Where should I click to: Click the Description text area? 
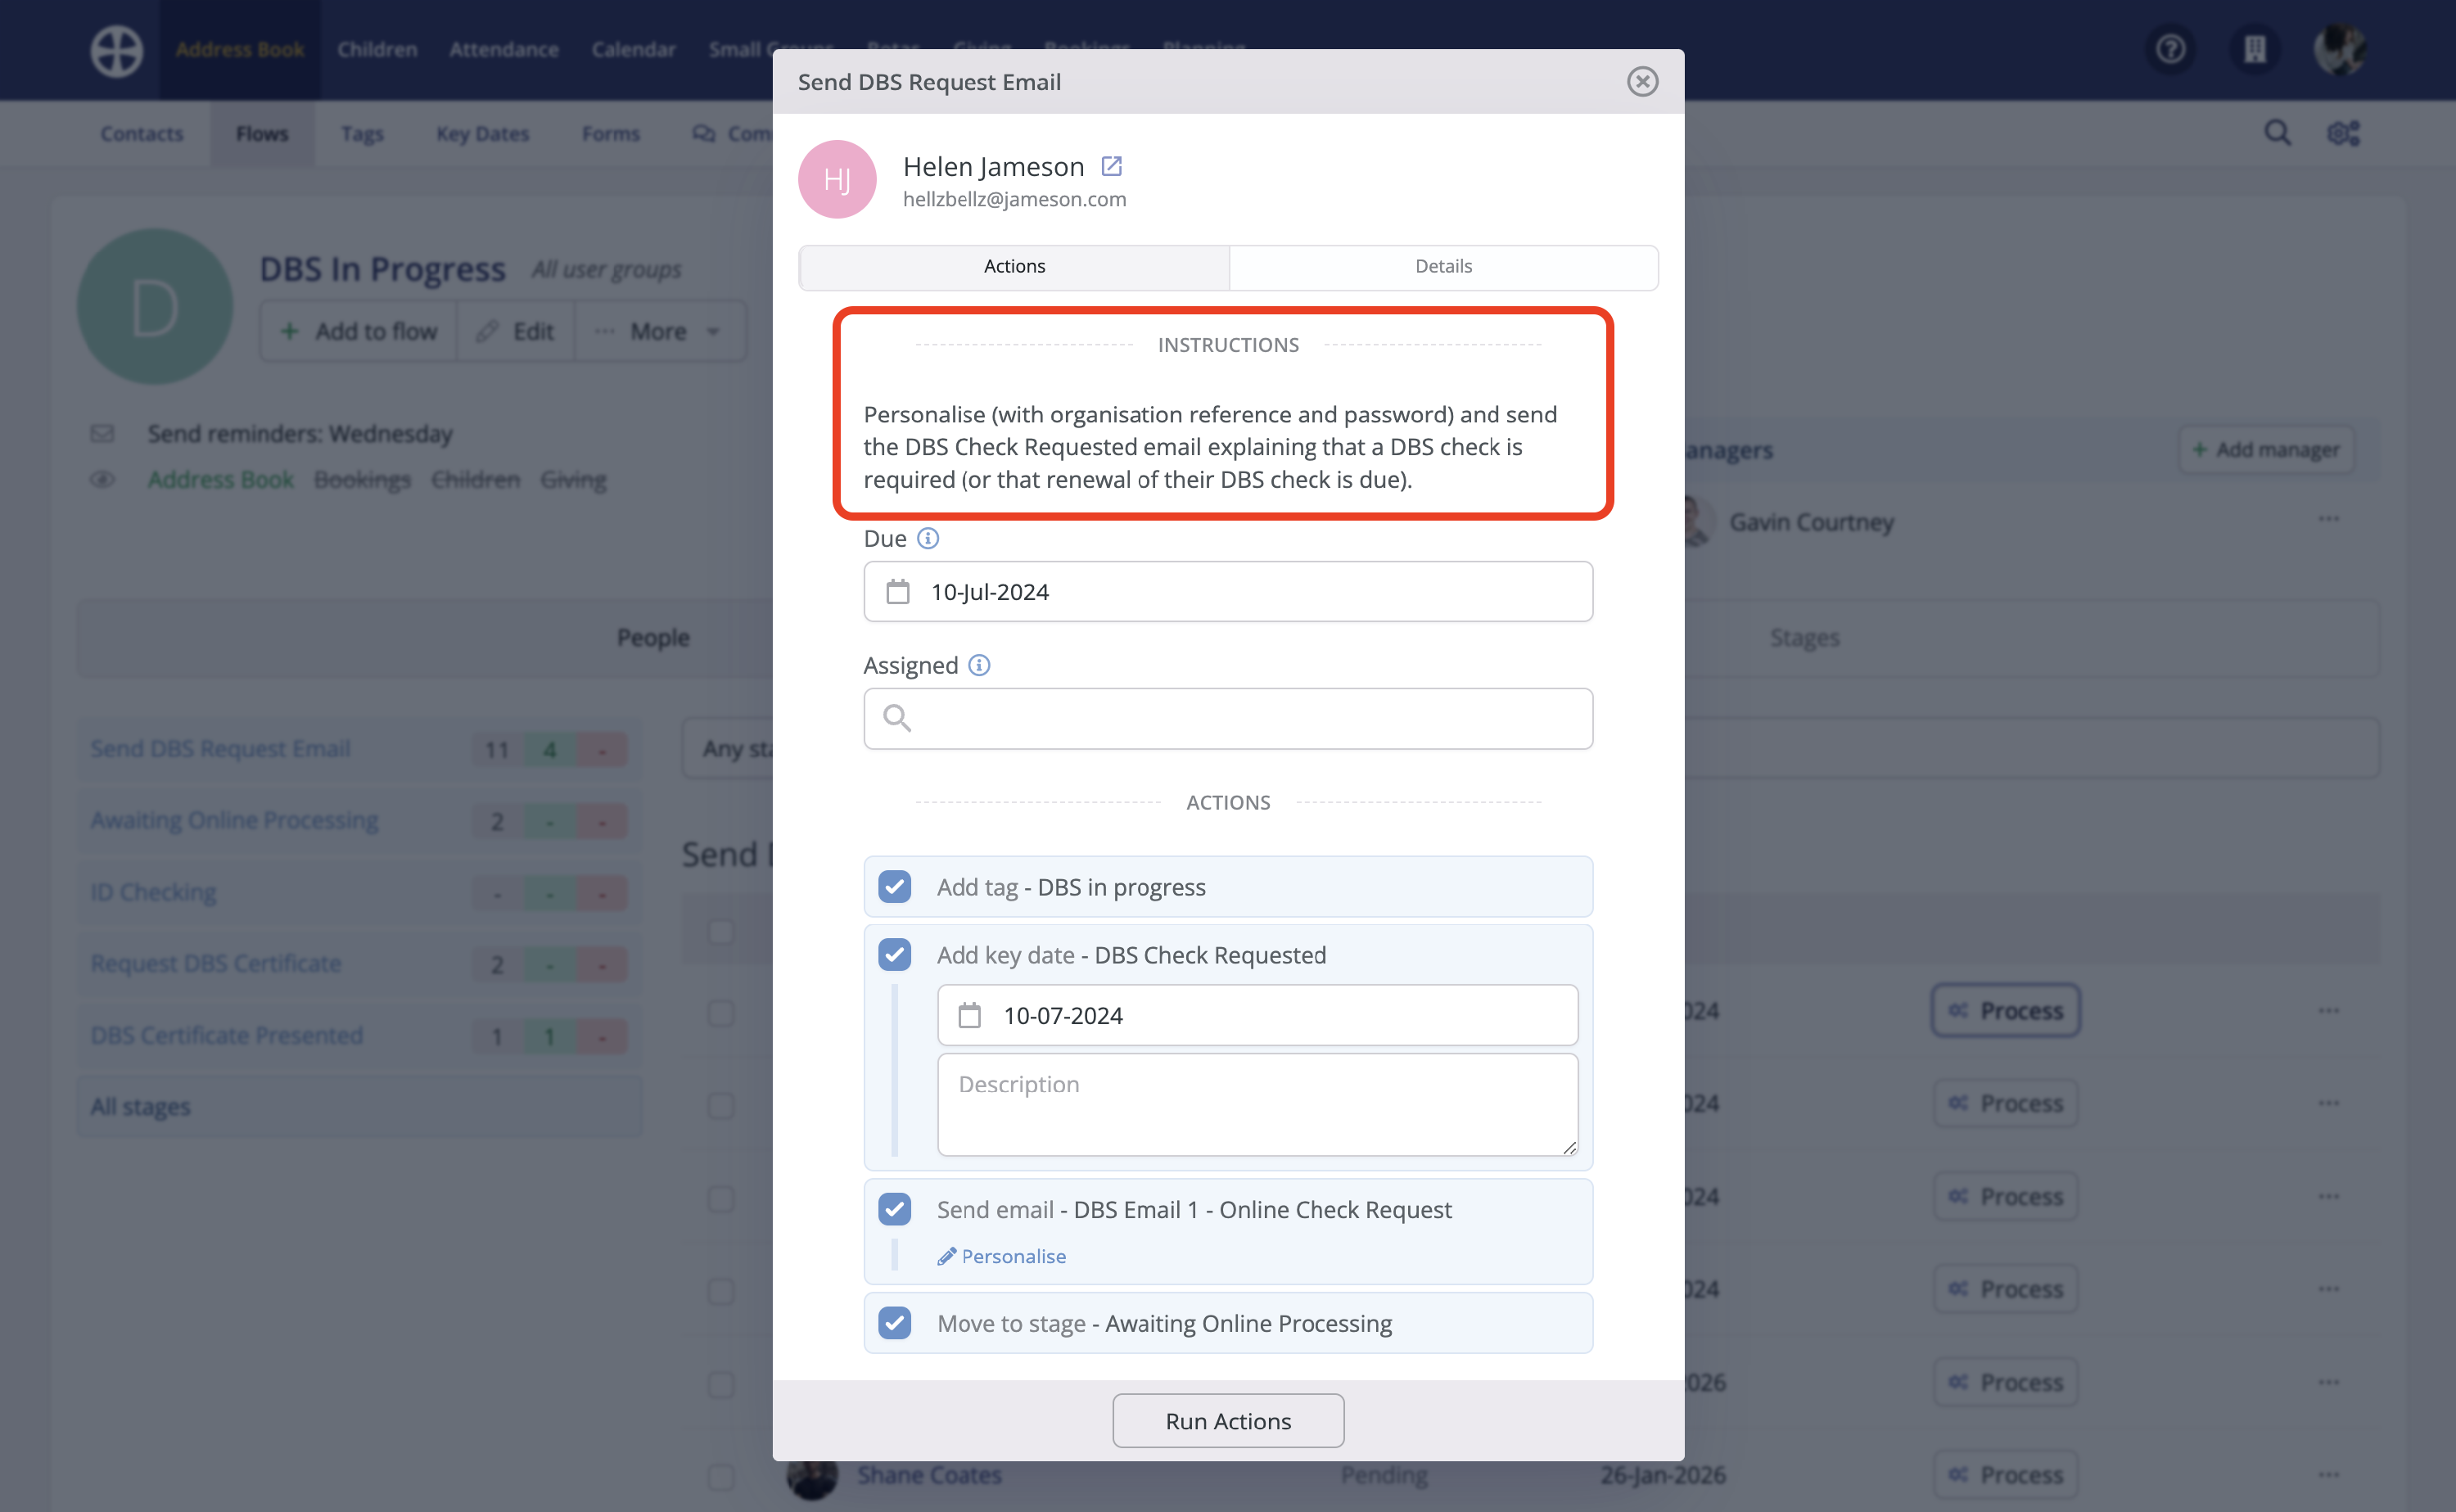click(1257, 1105)
